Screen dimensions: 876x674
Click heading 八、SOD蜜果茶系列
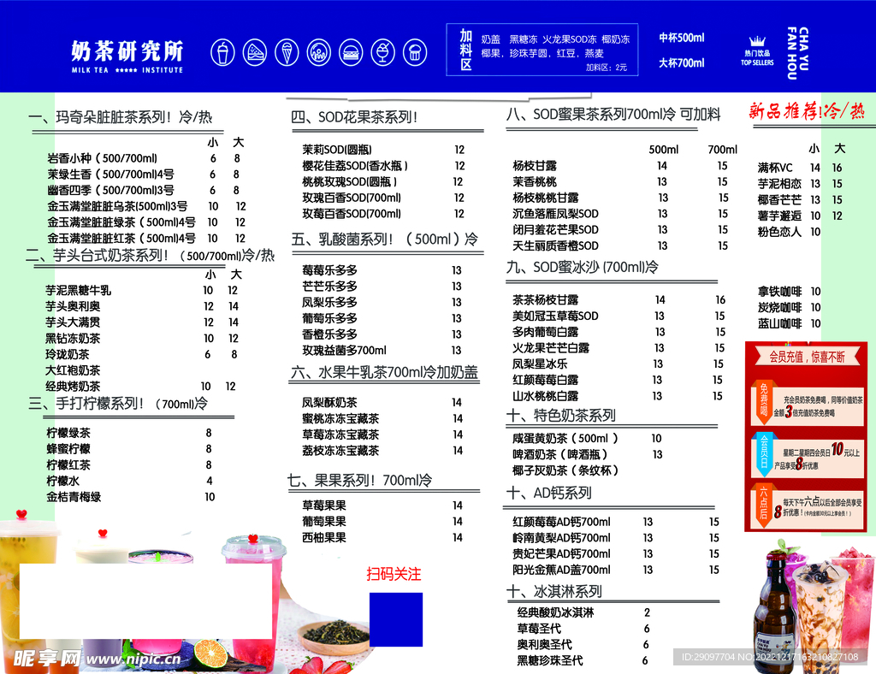[613, 115]
